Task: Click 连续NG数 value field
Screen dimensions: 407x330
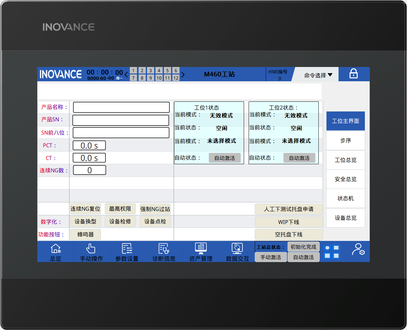Action: (x=90, y=170)
